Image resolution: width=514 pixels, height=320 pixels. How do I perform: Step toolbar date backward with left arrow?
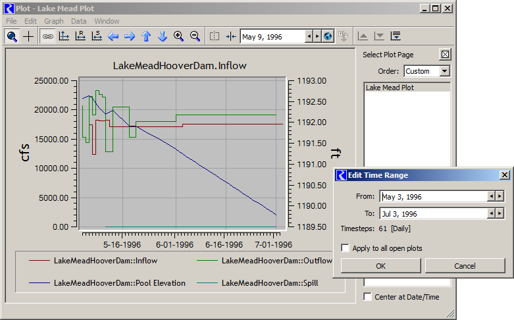tap(309, 36)
